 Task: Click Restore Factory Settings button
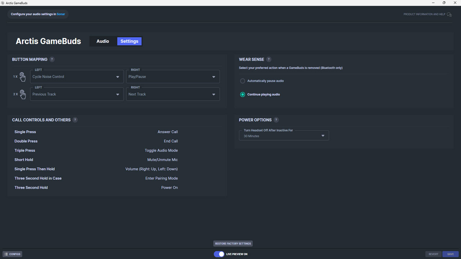click(233, 244)
